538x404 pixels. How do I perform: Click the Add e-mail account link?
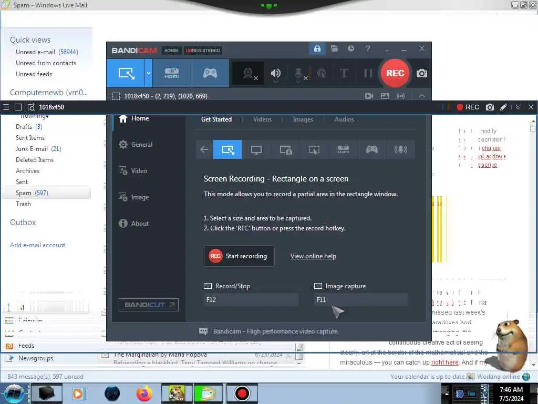click(37, 245)
